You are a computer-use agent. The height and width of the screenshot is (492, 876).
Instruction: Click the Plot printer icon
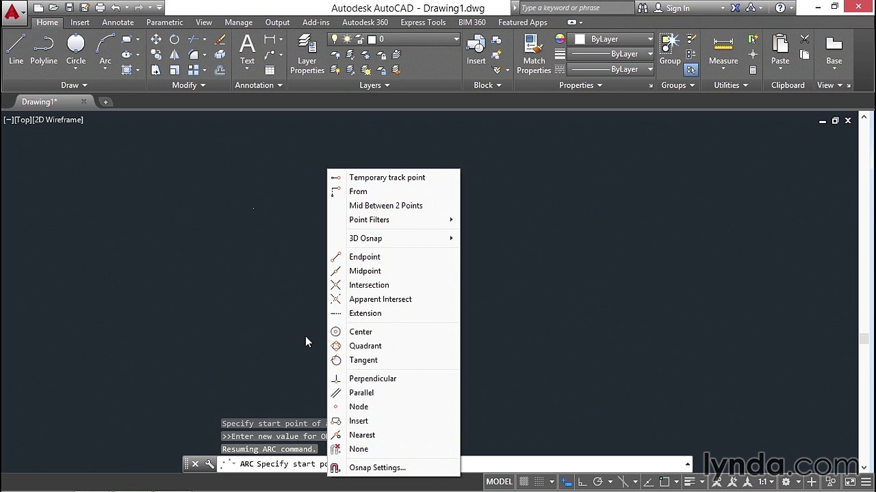tap(100, 8)
